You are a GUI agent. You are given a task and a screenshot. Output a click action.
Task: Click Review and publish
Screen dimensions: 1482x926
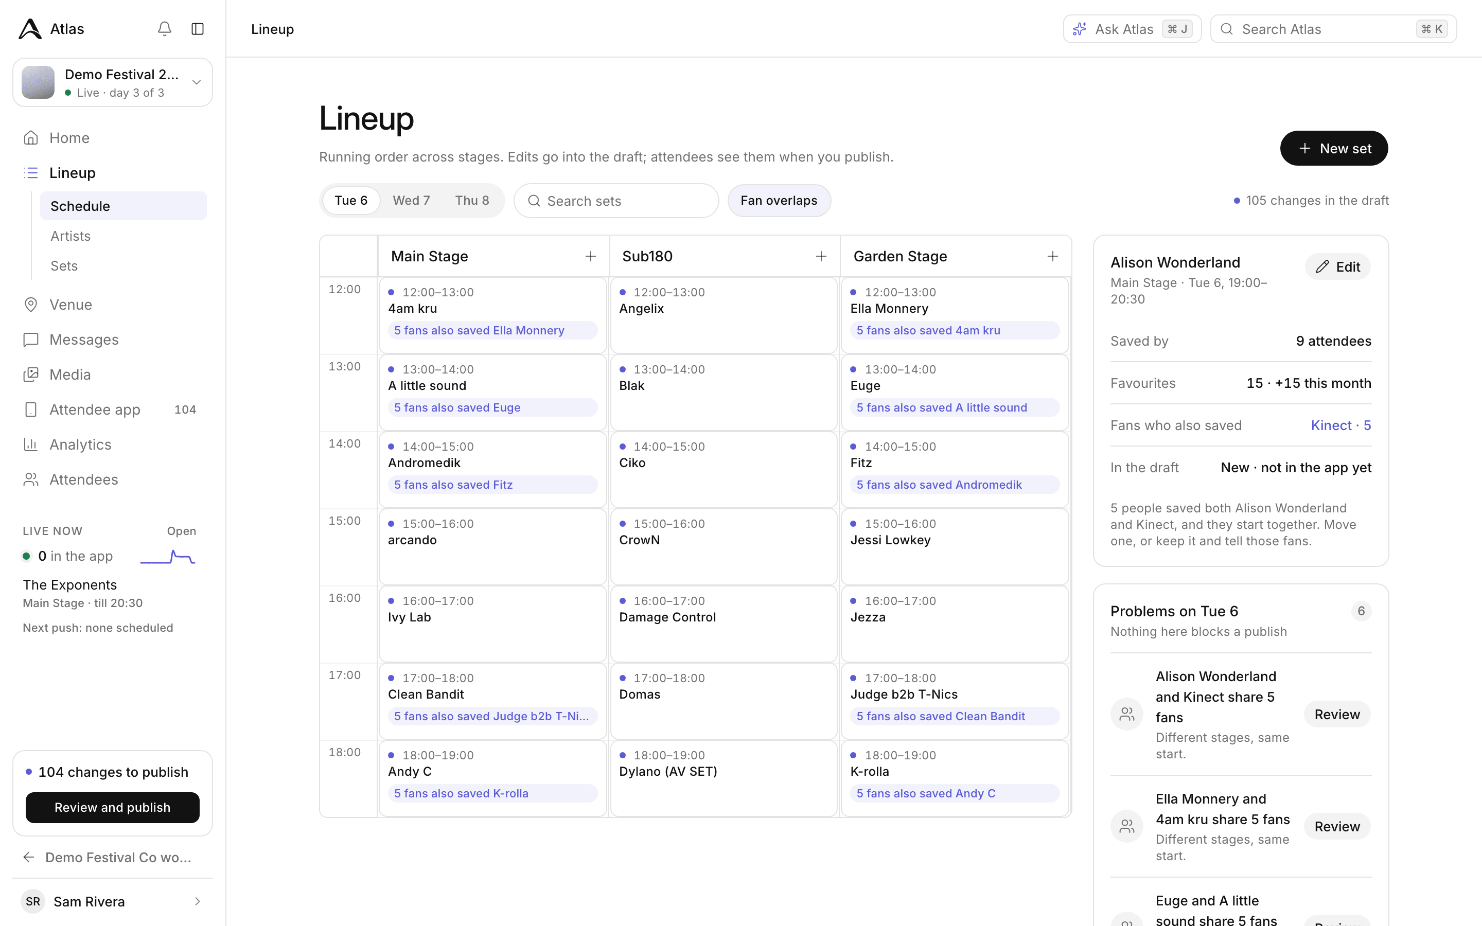[x=113, y=807]
